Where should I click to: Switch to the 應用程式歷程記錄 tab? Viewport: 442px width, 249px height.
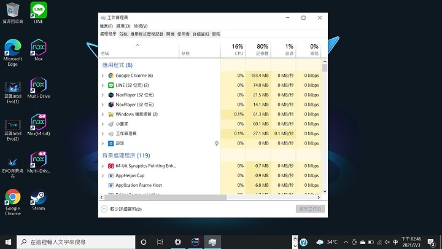[147, 34]
